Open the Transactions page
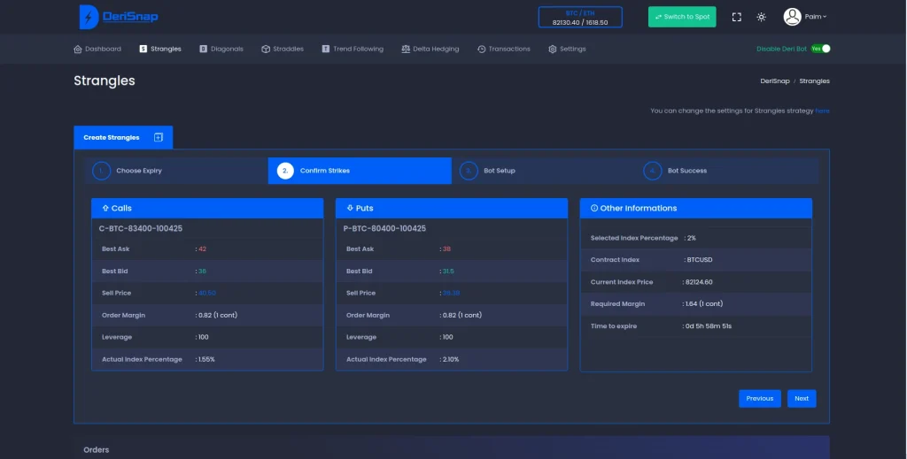This screenshot has height=459, width=907. (504, 49)
